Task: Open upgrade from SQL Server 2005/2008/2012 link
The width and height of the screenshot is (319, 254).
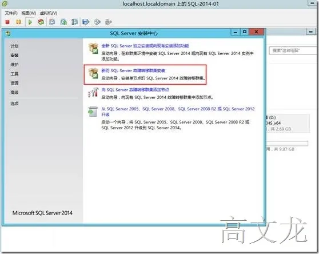Action: 178,112
